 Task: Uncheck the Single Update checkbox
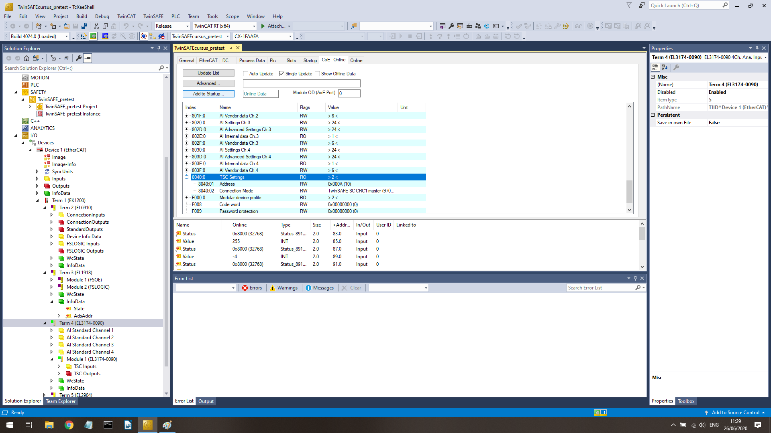tap(282, 74)
